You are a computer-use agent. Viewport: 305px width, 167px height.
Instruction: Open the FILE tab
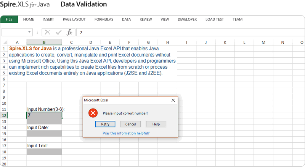(x=9, y=19)
